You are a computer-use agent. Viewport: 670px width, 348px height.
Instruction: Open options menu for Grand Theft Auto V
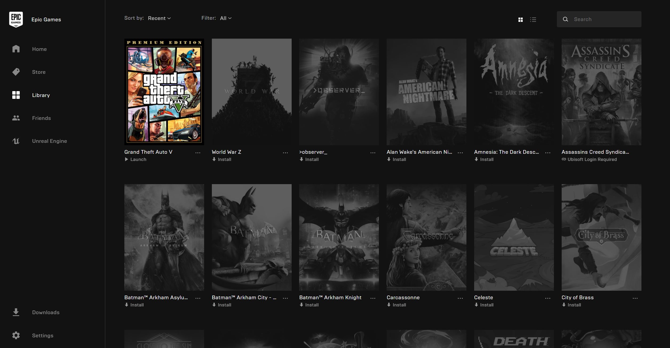[198, 153]
